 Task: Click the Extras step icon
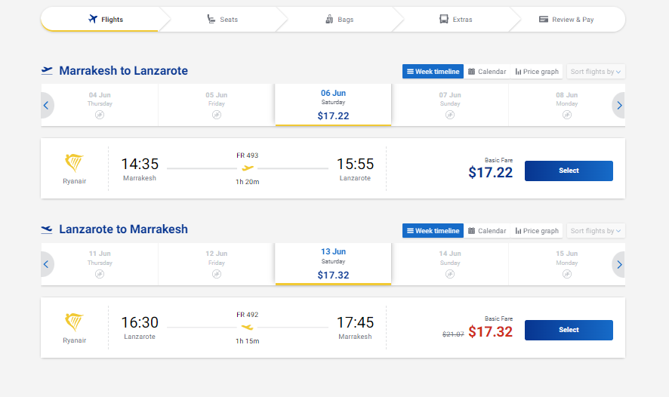coord(444,19)
